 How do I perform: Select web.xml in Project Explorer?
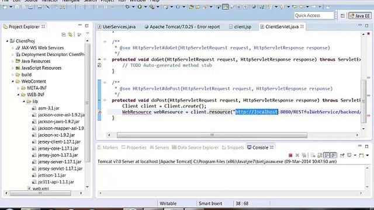tap(38, 188)
